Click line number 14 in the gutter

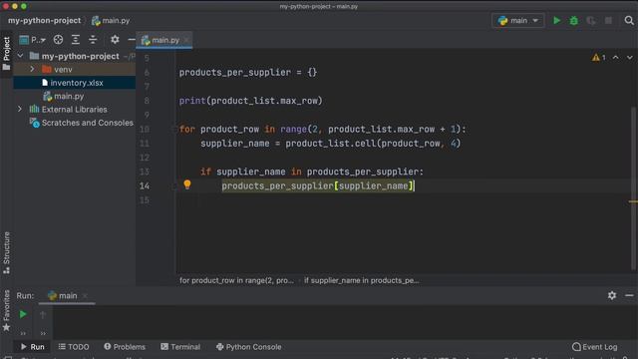(x=145, y=186)
